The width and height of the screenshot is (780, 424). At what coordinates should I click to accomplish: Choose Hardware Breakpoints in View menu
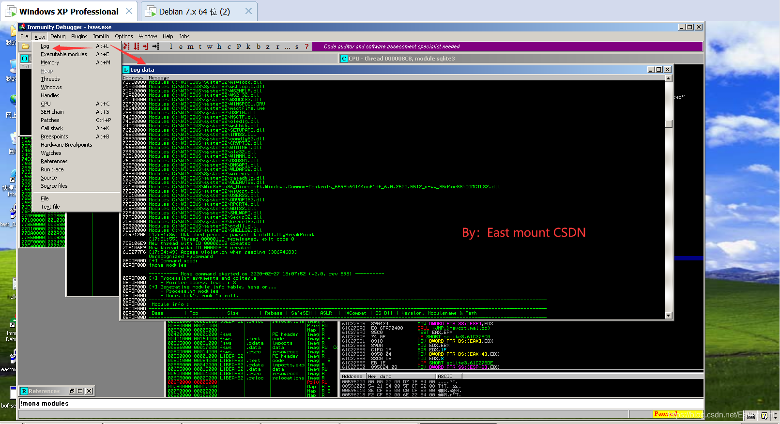pos(76,145)
